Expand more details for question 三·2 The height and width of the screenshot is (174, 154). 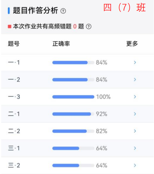pyautogui.click(x=135, y=165)
